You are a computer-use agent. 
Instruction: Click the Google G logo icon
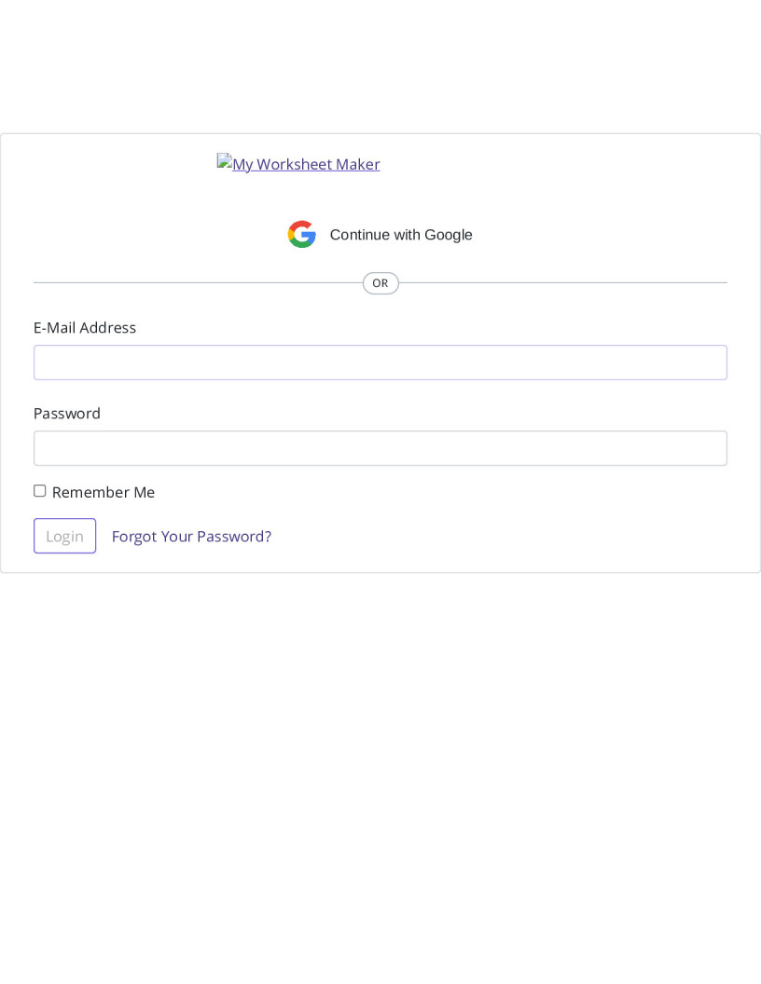click(x=302, y=234)
